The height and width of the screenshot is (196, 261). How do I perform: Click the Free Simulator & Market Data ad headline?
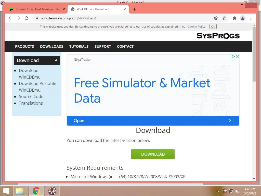pyautogui.click(x=142, y=90)
